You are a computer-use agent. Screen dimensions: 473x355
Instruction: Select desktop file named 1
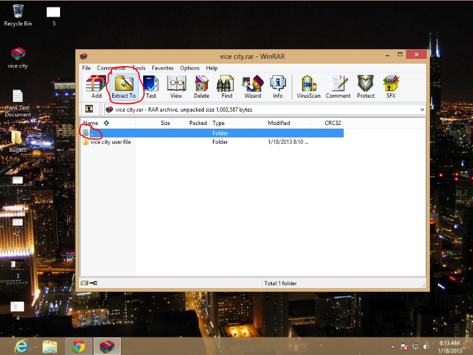18,184
